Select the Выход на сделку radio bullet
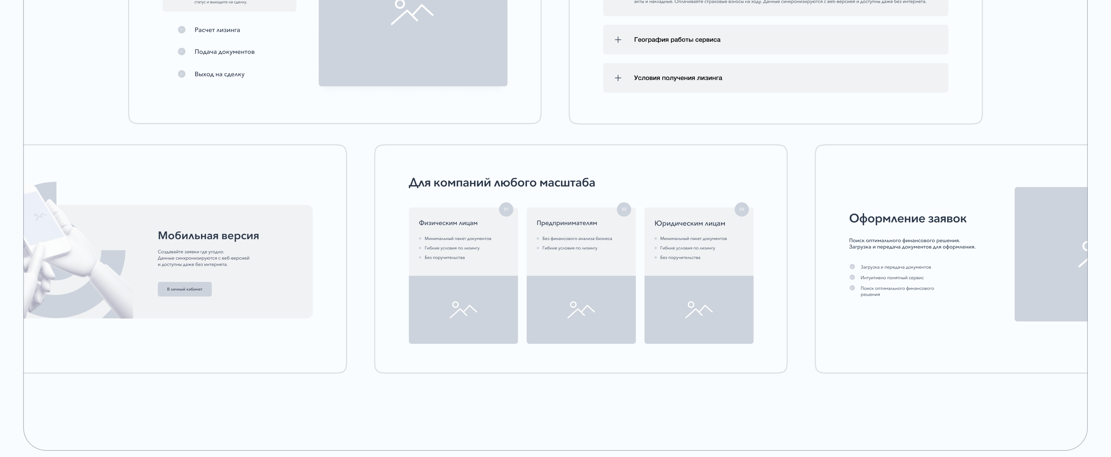1111x457 pixels. (x=182, y=74)
